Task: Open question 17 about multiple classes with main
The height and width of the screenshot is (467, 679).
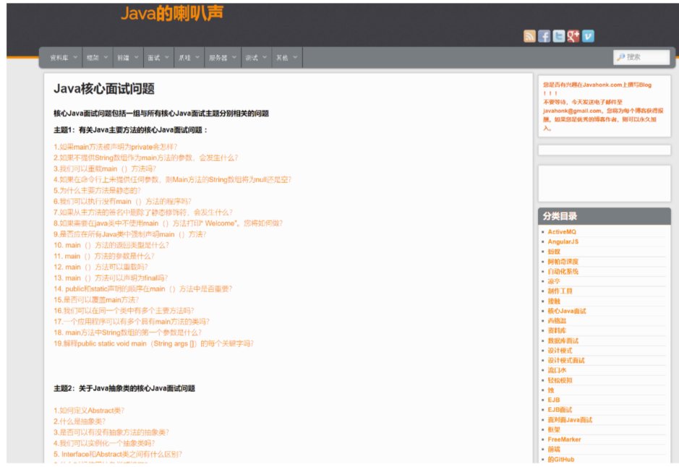Action: [x=132, y=322]
